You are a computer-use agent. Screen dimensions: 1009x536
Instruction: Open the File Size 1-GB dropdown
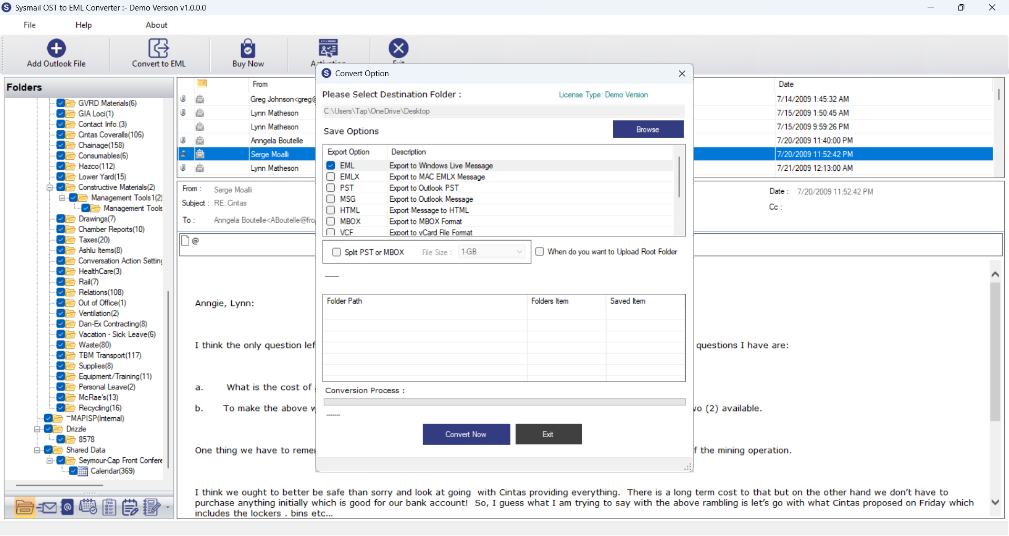tap(492, 252)
